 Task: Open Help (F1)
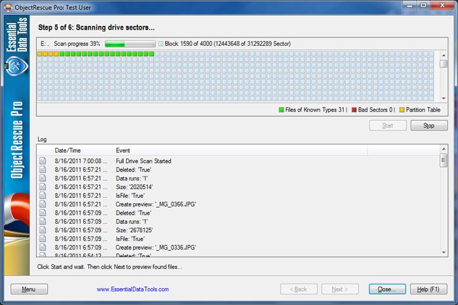coord(428,290)
